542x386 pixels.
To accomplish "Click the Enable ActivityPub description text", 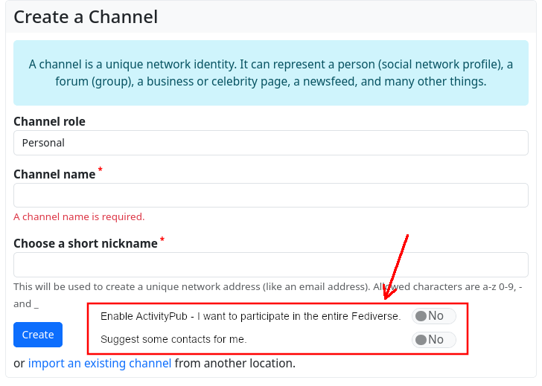I will point(250,316).
